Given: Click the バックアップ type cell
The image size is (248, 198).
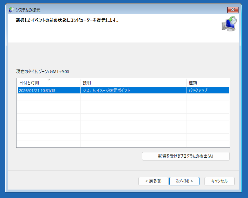Looking at the screenshot, I should click(208, 90).
